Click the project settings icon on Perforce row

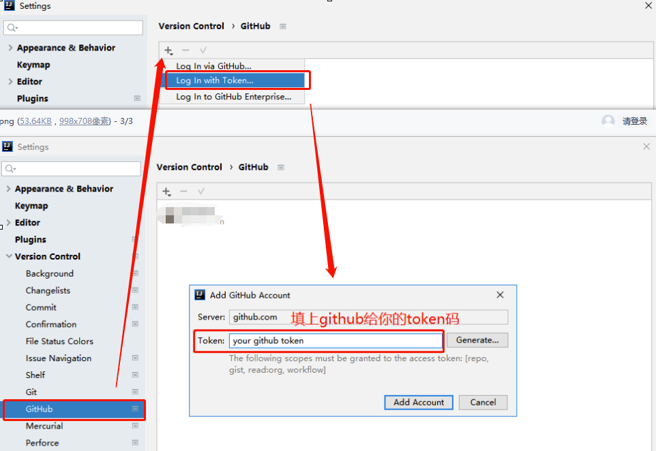135,443
